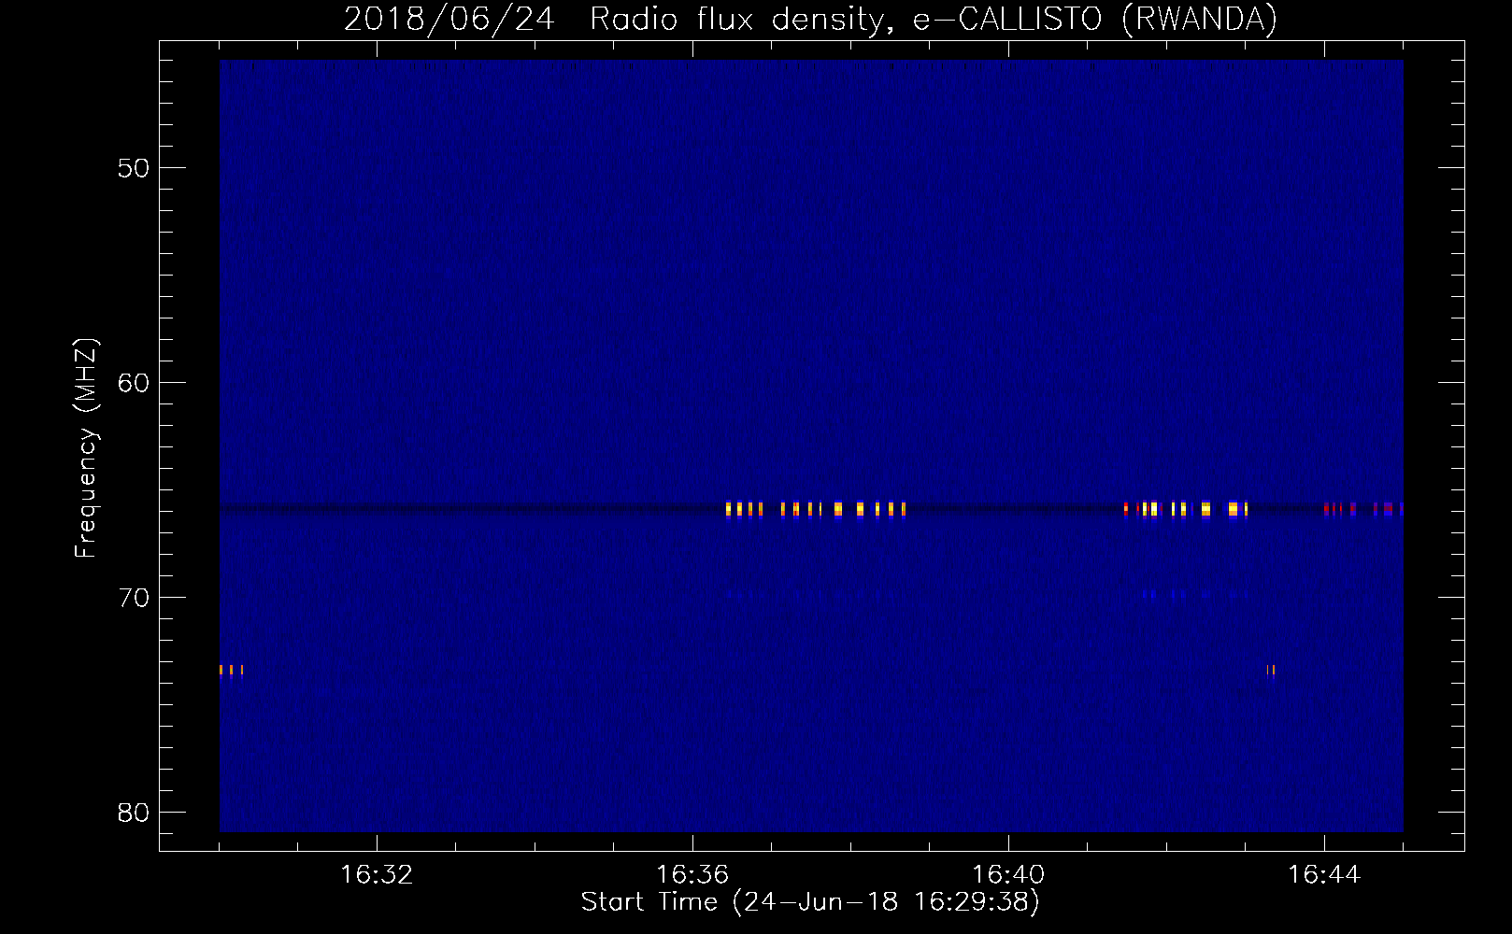Click the 16:36 time tick label
This screenshot has height=934, width=1512.
pyautogui.click(x=692, y=875)
